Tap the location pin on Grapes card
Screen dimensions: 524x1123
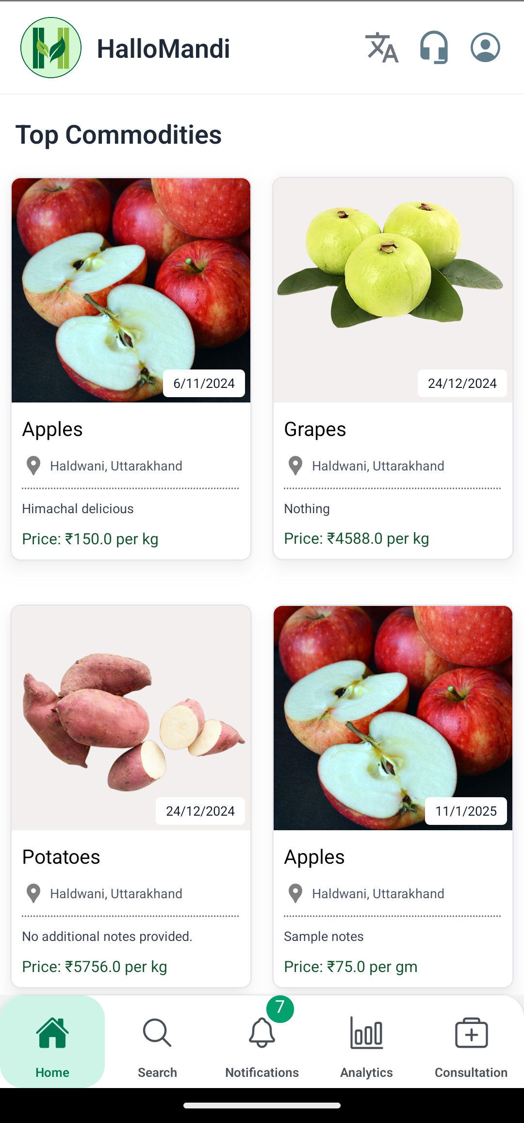(295, 466)
